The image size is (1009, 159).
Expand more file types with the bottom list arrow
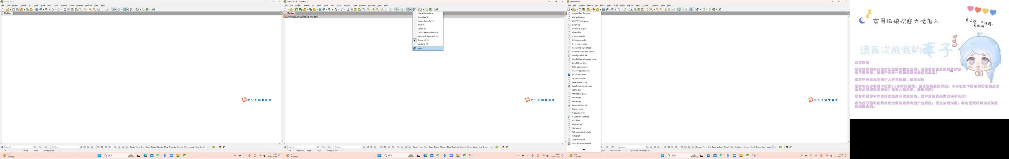click(x=584, y=150)
